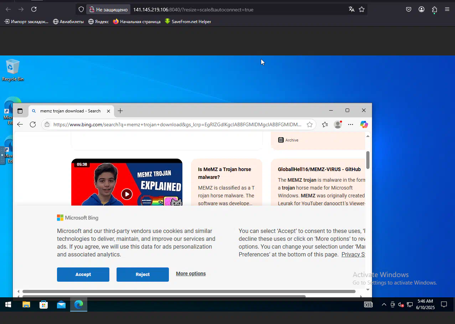Open a new tab in Edge

(x=120, y=111)
